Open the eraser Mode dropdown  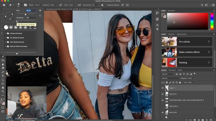[38, 5]
